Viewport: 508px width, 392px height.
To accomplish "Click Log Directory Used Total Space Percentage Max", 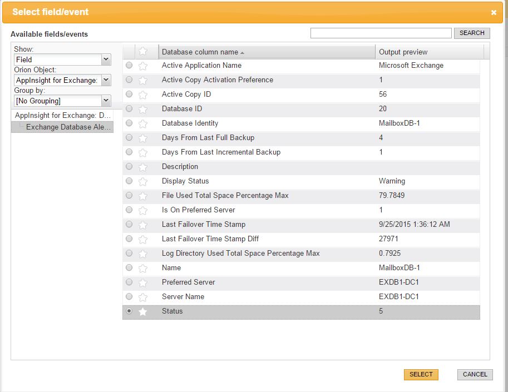I will 241,253.
